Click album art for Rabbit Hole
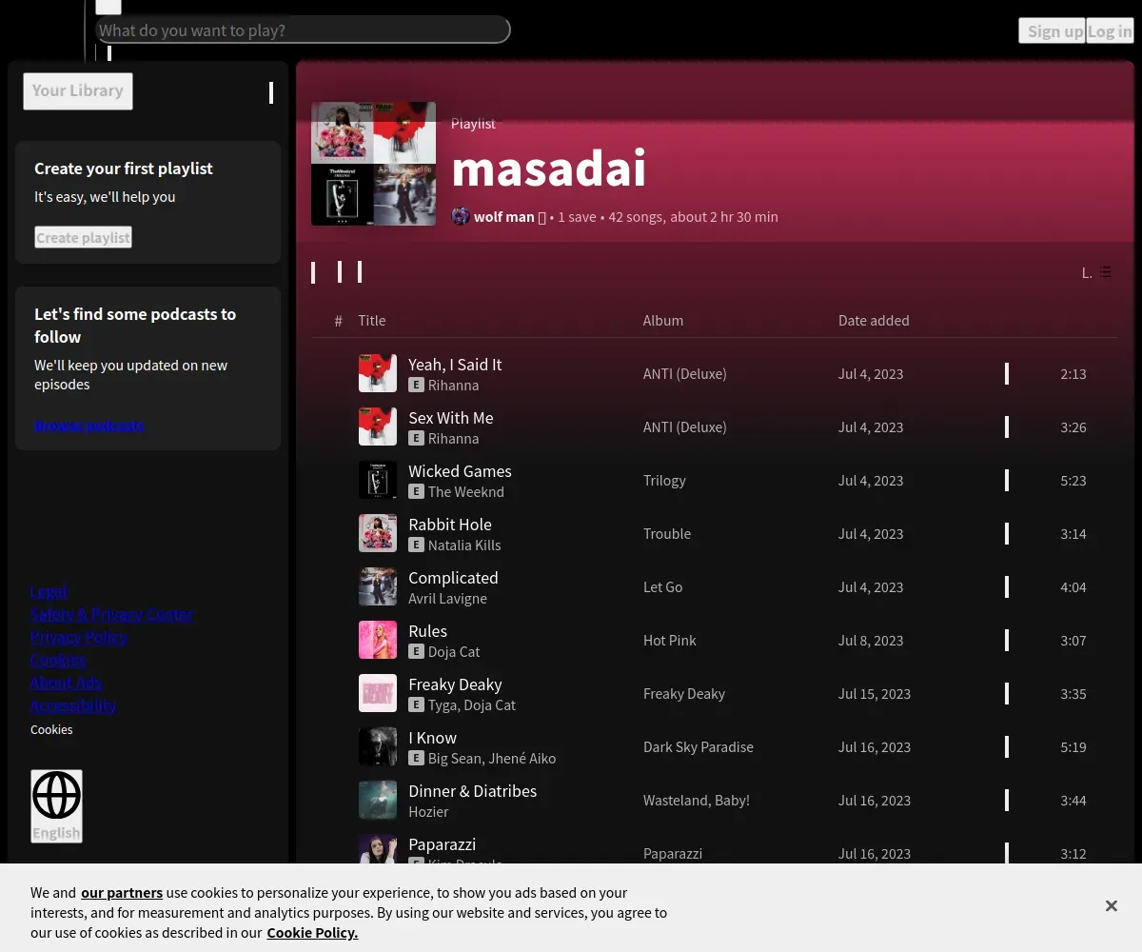Screen dimensions: 1142x952 378,533
